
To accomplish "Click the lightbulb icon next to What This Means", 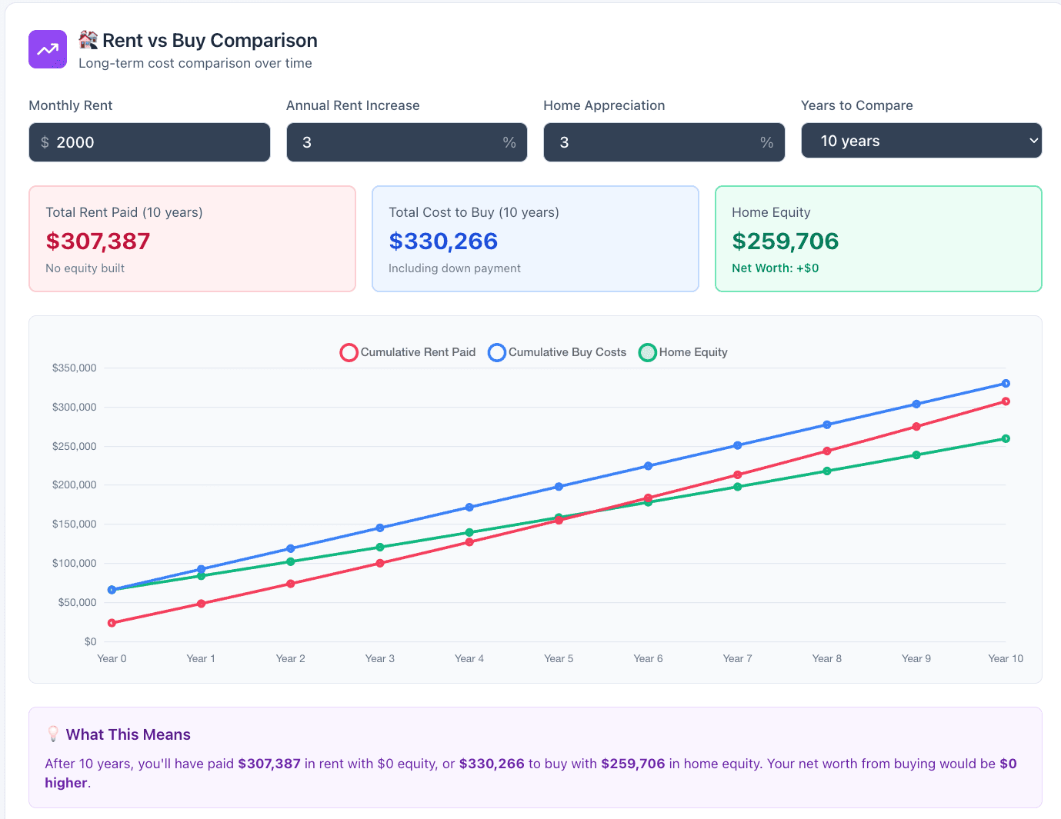I will pos(53,734).
